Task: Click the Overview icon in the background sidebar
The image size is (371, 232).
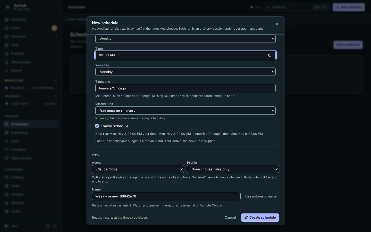Action: (x=7, y=20)
